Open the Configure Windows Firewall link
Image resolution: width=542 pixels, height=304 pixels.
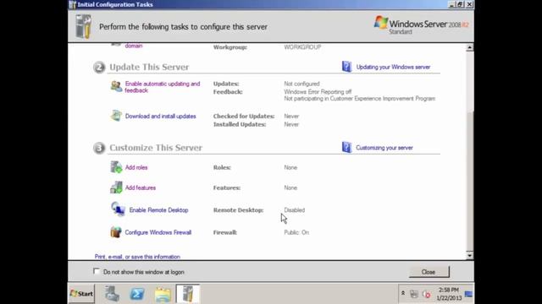click(158, 232)
